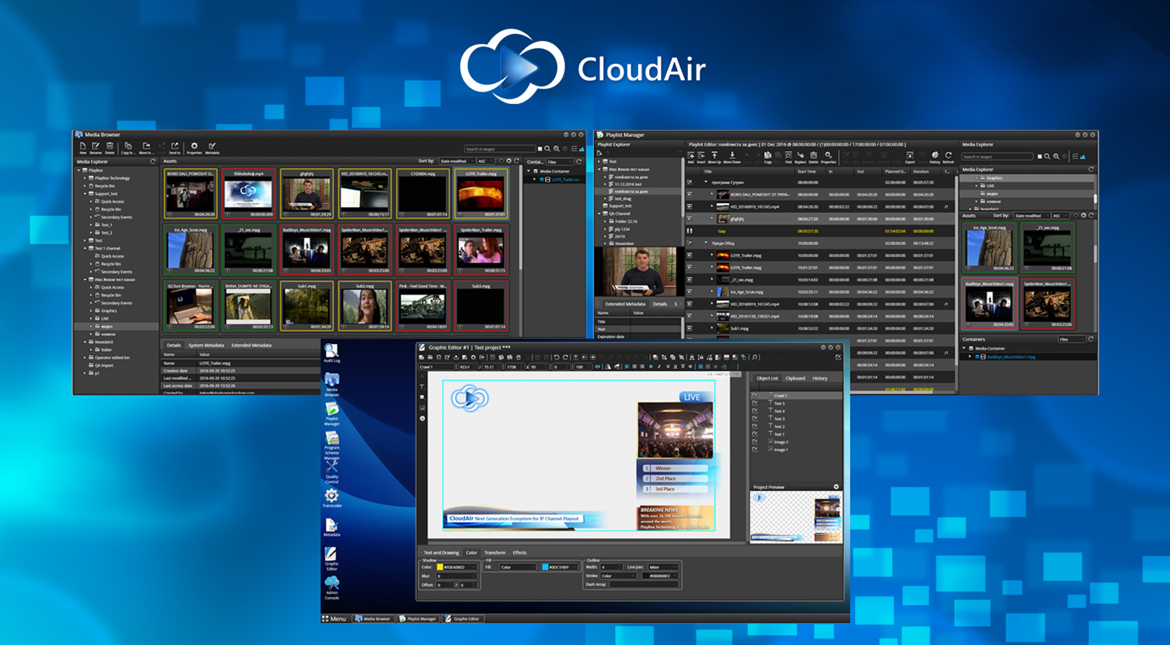Open the Sort by Date modified dropdown
Viewport: 1170px width, 645px height.
click(456, 161)
